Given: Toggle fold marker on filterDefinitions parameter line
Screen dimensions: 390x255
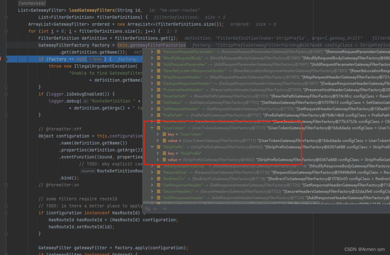Looking at the screenshot, I should point(6,18).
